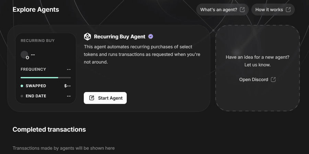Image resolution: width=309 pixels, height=154 pixels.
Task: Click the Swapped amount value
Action: (x=67, y=86)
